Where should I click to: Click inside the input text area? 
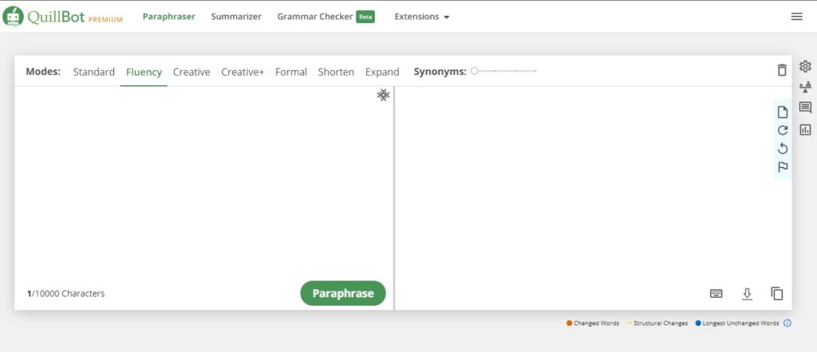[x=204, y=182]
